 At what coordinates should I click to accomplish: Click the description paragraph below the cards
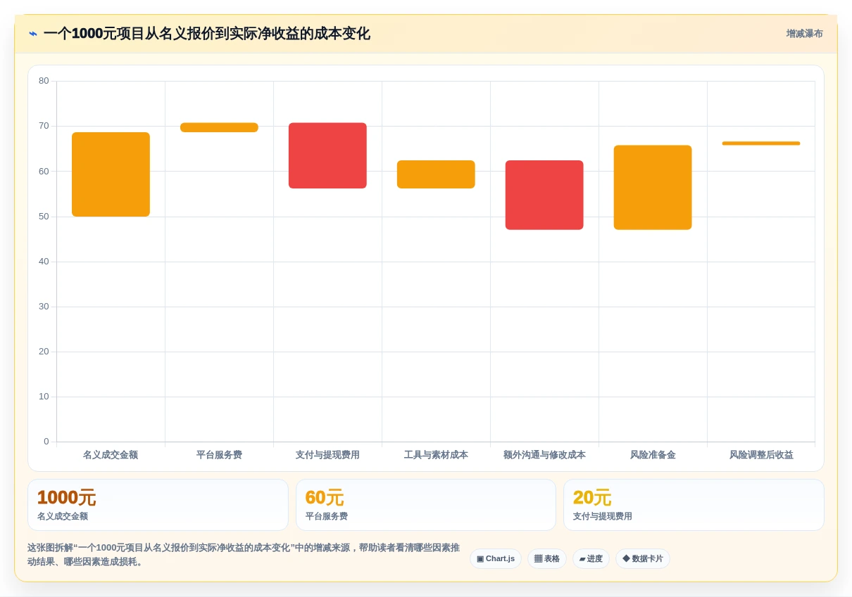(x=244, y=555)
